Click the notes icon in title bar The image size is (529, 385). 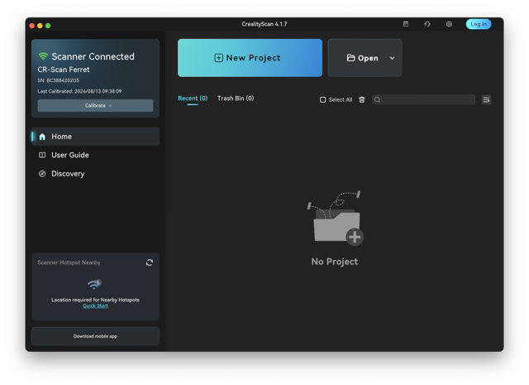[406, 24]
